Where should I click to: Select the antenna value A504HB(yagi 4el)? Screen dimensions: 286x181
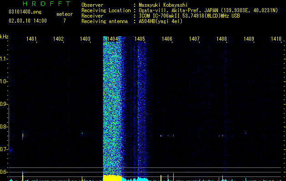click(x=161, y=21)
